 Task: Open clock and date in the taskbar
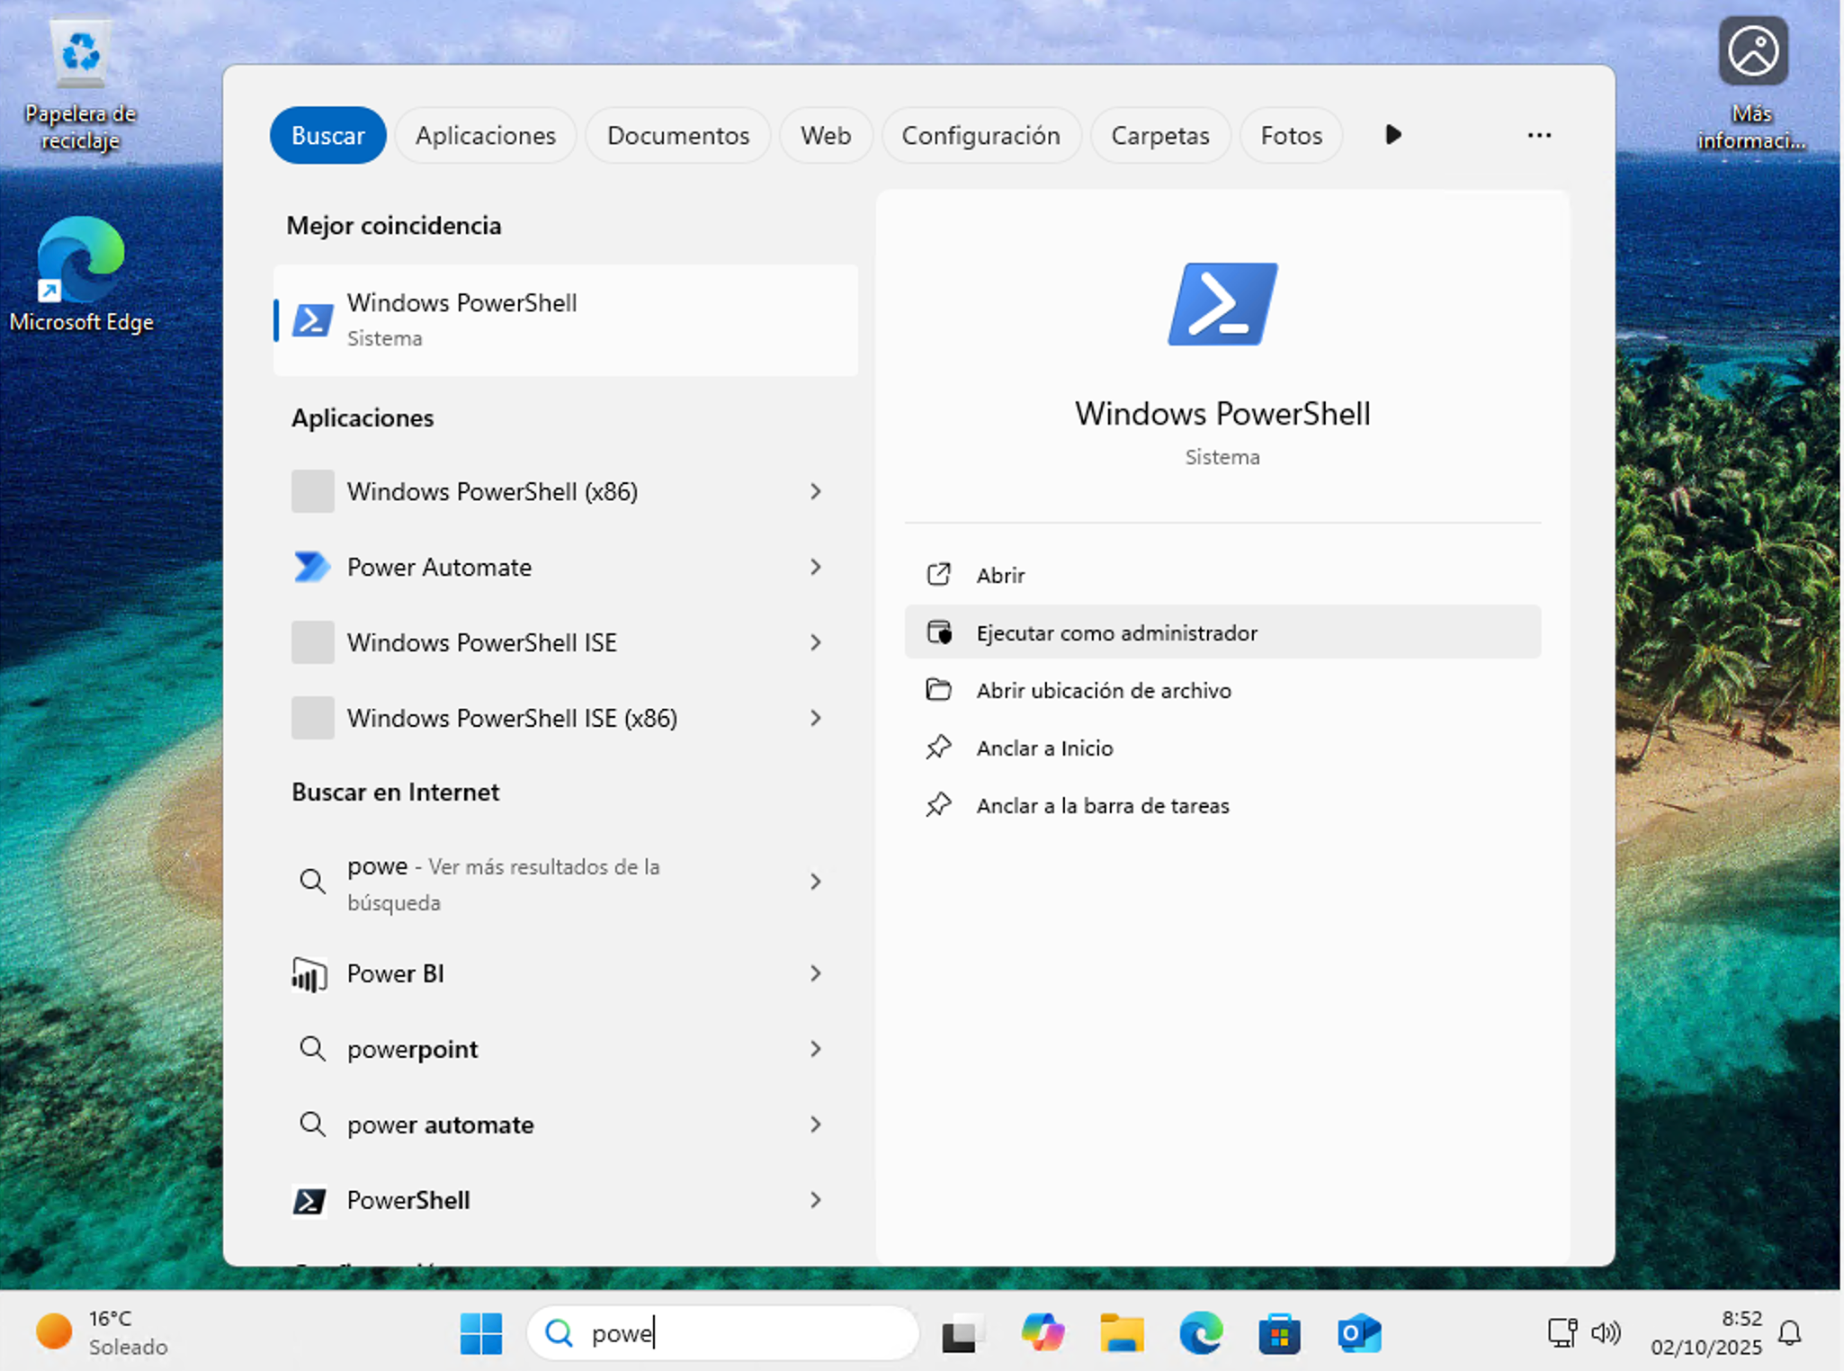click(x=1705, y=1332)
